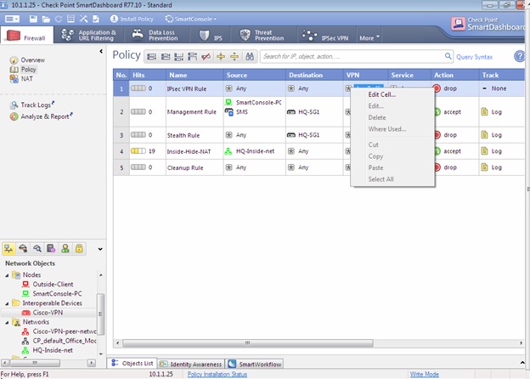Click the blue Help question mark icon
Image resolution: width=530 pixels, height=379 pixels.
click(x=520, y=56)
